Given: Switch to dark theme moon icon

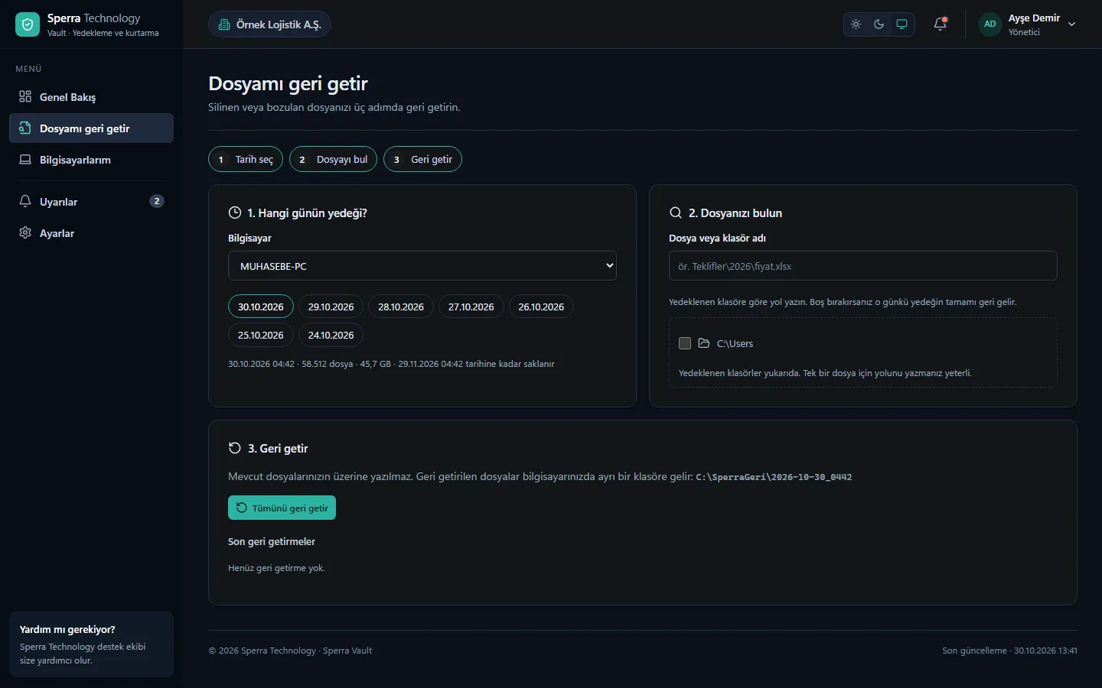Looking at the screenshot, I should coord(879,24).
